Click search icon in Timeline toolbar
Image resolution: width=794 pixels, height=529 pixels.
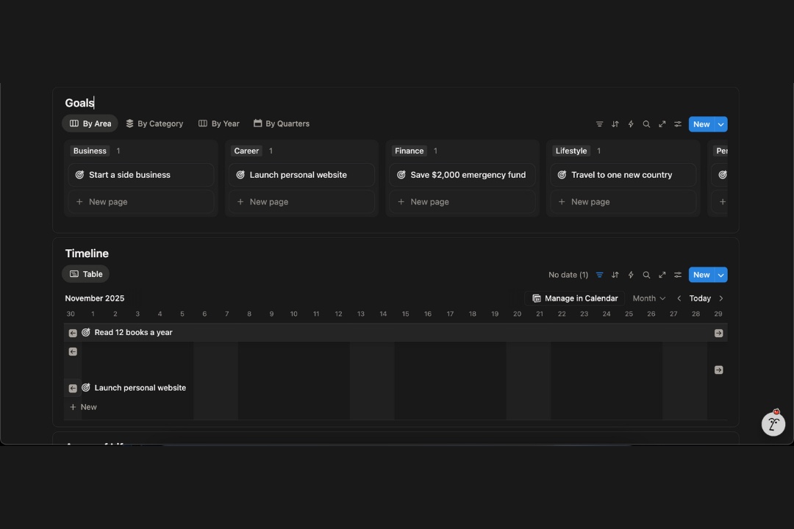tap(646, 275)
